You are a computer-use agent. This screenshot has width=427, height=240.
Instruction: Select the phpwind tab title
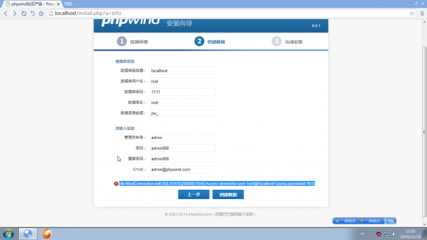[33, 4]
